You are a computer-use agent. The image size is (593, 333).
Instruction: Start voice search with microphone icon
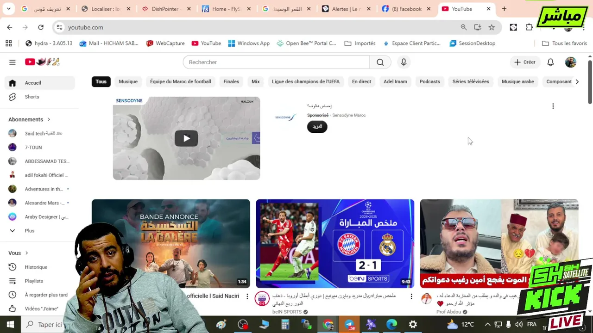(404, 62)
